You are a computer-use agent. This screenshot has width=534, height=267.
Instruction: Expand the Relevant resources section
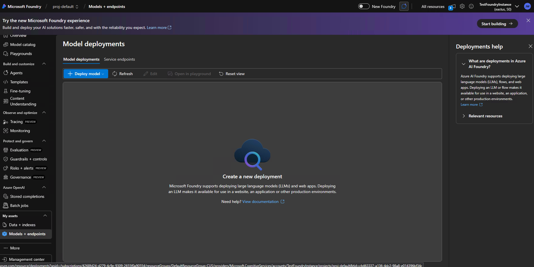click(x=464, y=116)
